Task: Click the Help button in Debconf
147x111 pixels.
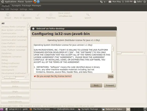Action: [x=111, y=76]
